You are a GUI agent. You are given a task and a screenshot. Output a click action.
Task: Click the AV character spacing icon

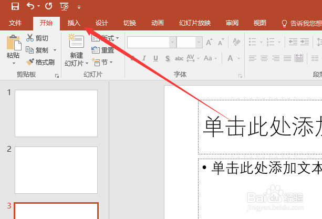[x=191, y=58]
